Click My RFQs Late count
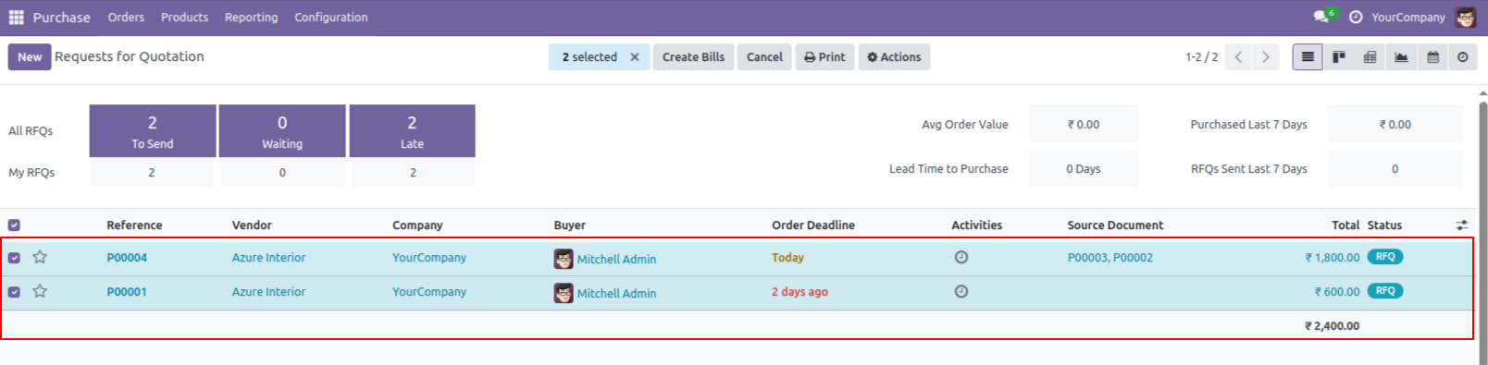 413,173
